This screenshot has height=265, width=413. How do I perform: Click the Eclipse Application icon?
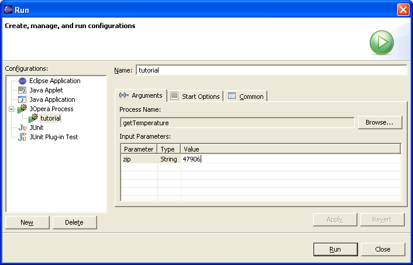[x=22, y=81]
